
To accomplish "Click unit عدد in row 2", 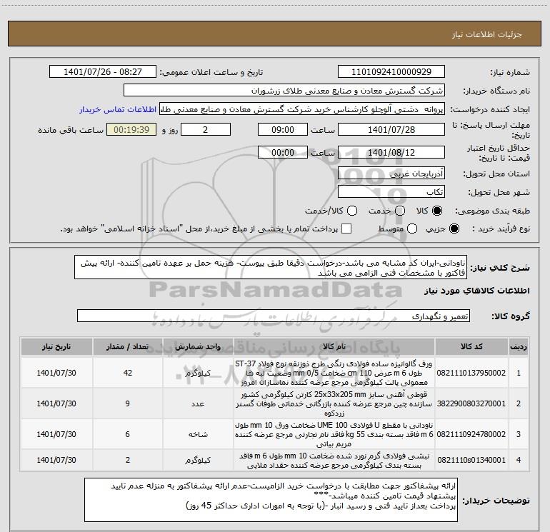I will (198, 403).
